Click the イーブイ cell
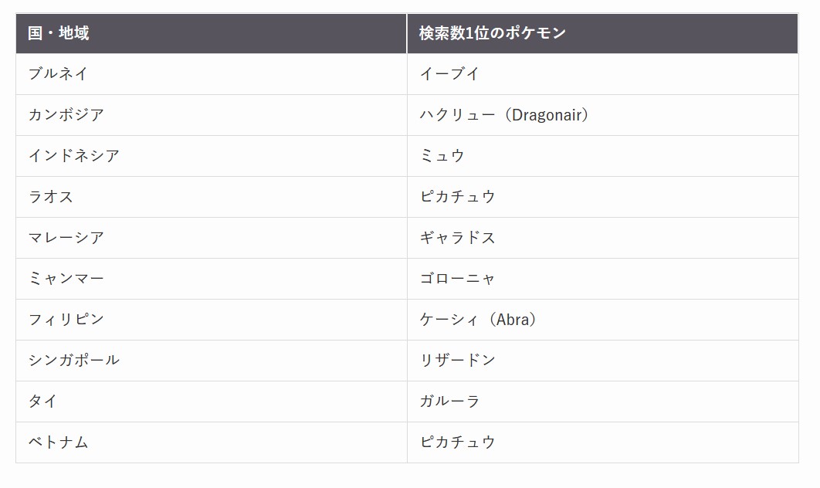This screenshot has width=820, height=488. [x=450, y=74]
